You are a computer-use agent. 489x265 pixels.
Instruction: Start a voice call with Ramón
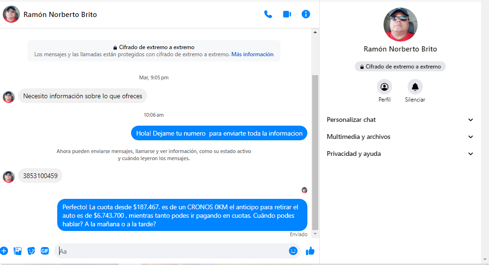point(268,14)
